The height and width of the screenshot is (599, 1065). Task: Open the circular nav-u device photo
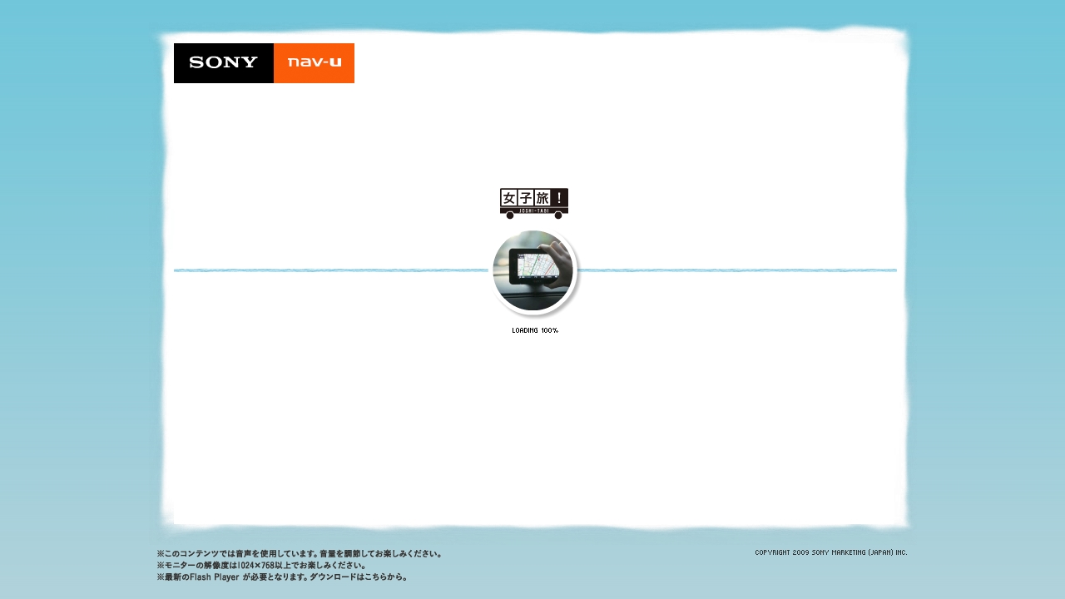point(533,271)
